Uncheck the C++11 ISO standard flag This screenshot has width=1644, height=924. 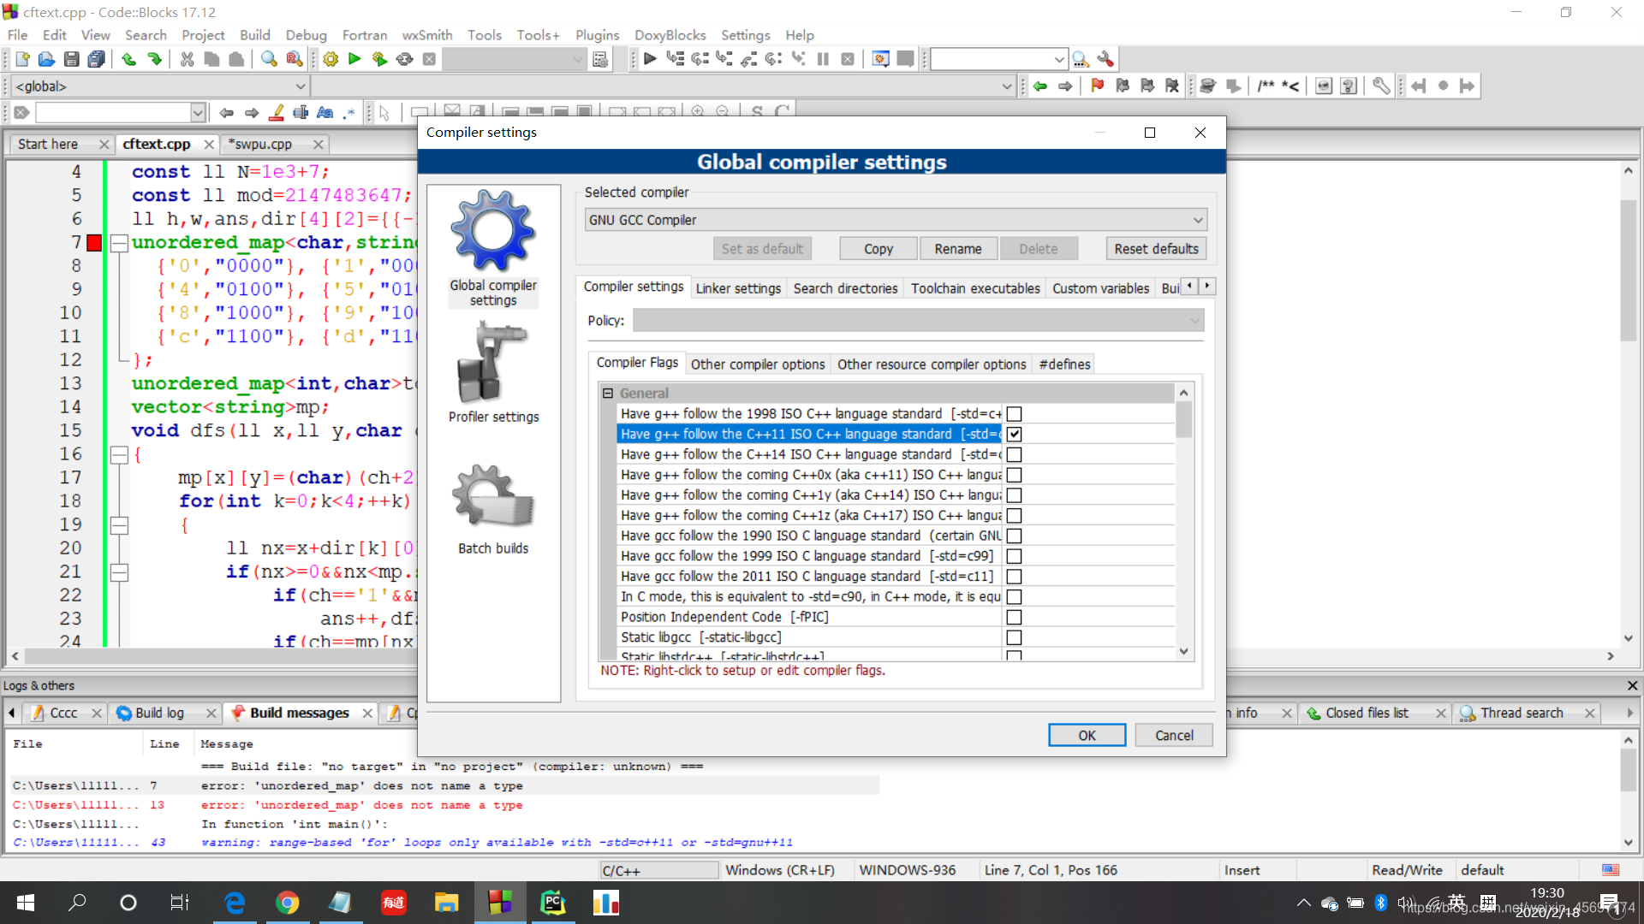point(1014,435)
